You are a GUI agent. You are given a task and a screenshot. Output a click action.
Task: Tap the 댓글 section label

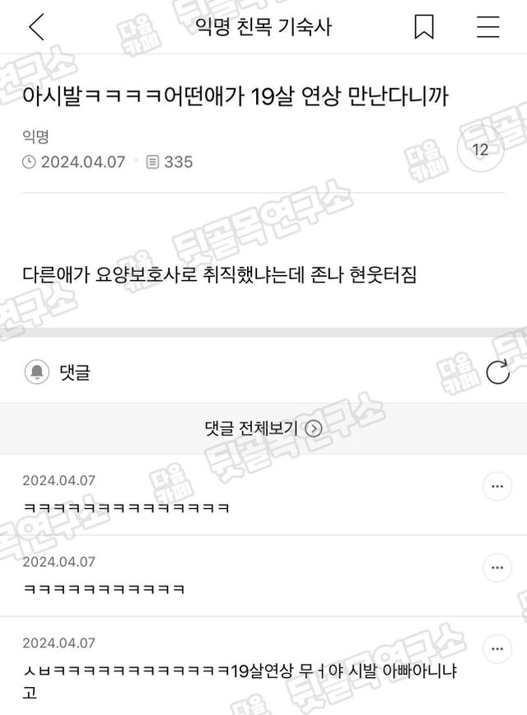tap(75, 372)
